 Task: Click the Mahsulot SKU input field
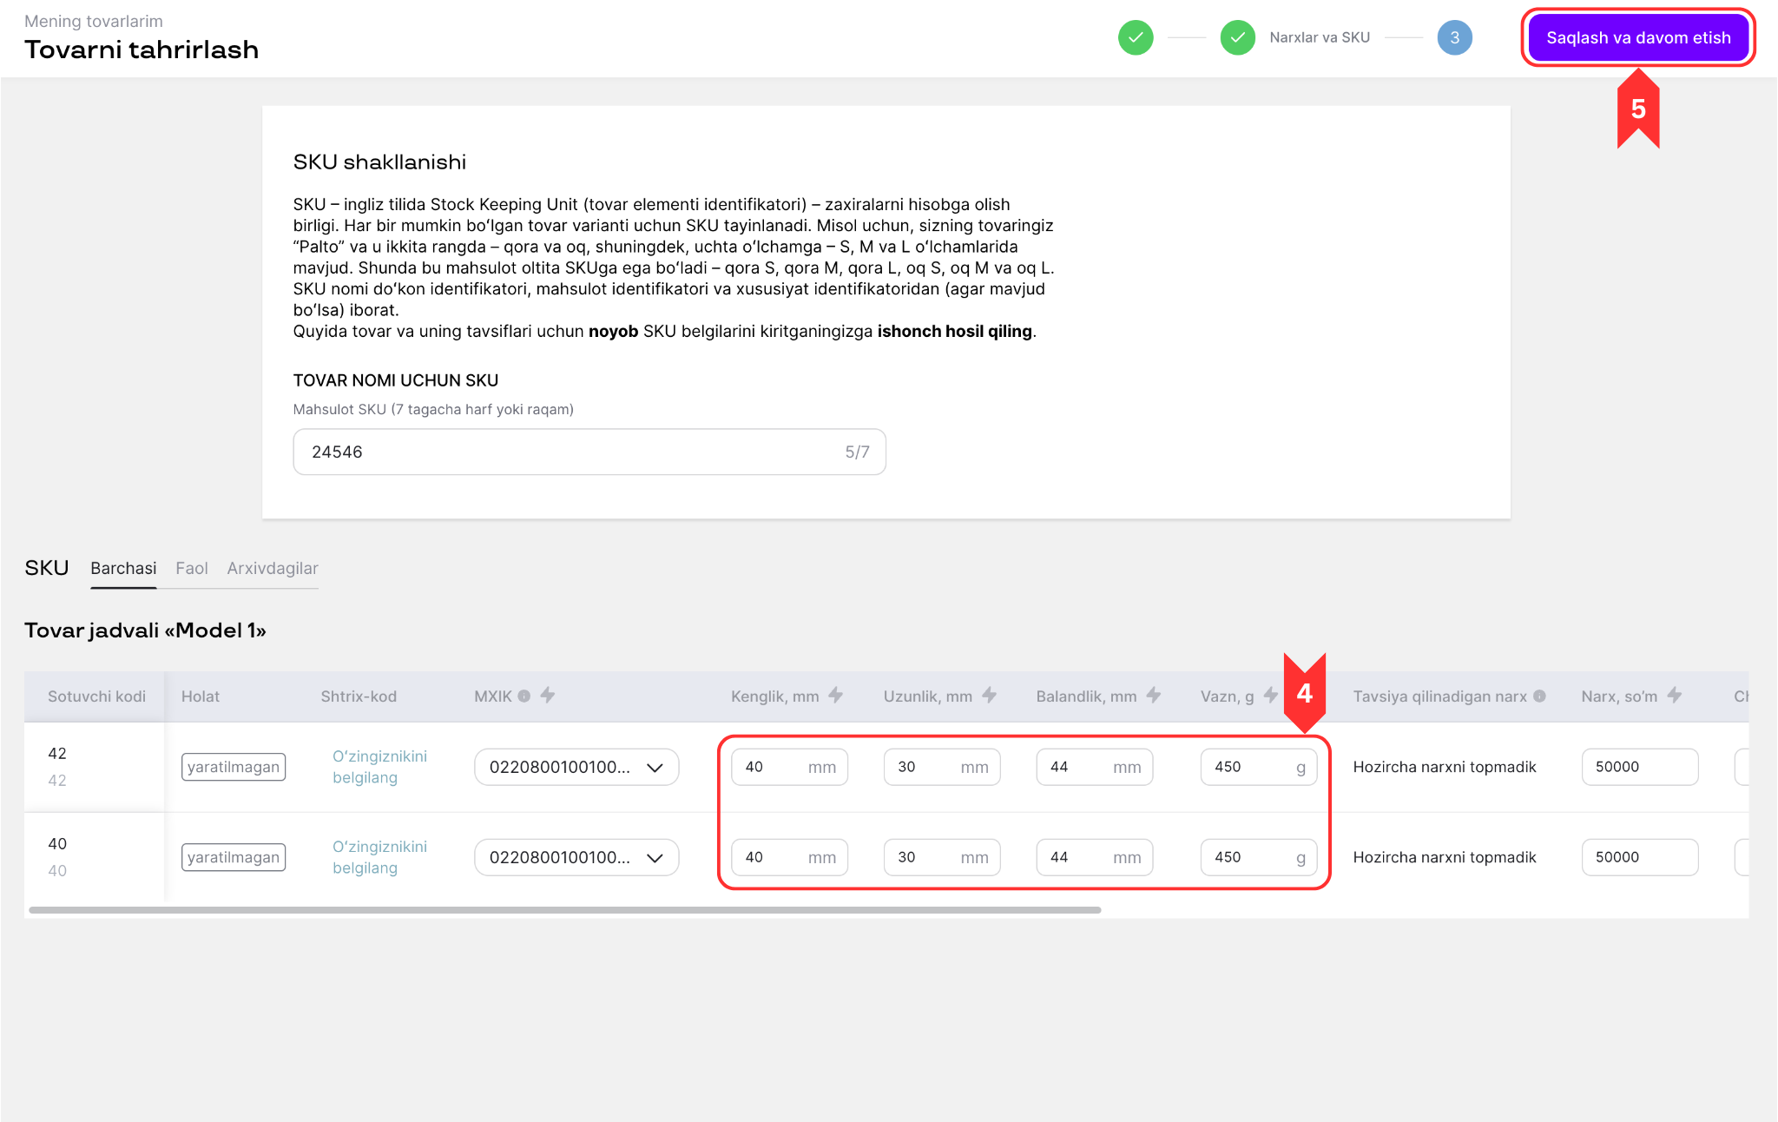coord(589,452)
